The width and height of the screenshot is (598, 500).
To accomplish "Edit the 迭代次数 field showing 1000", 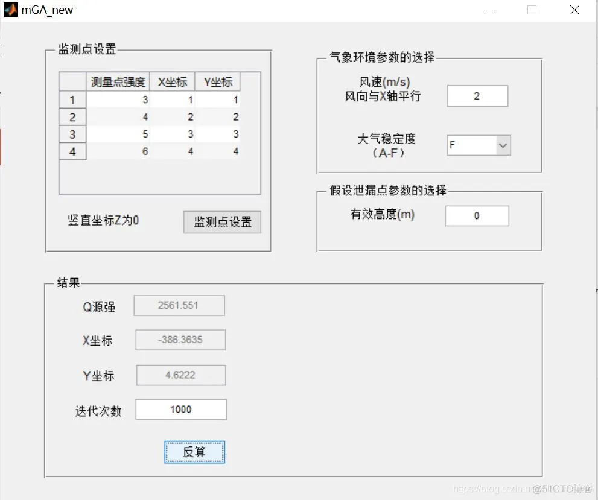I will 180,409.
